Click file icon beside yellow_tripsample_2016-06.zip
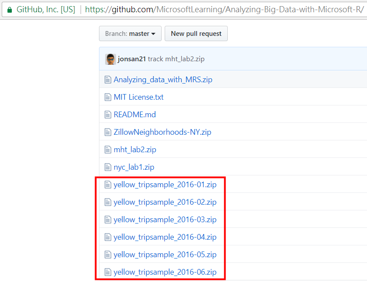367x283 pixels. [x=108, y=272]
